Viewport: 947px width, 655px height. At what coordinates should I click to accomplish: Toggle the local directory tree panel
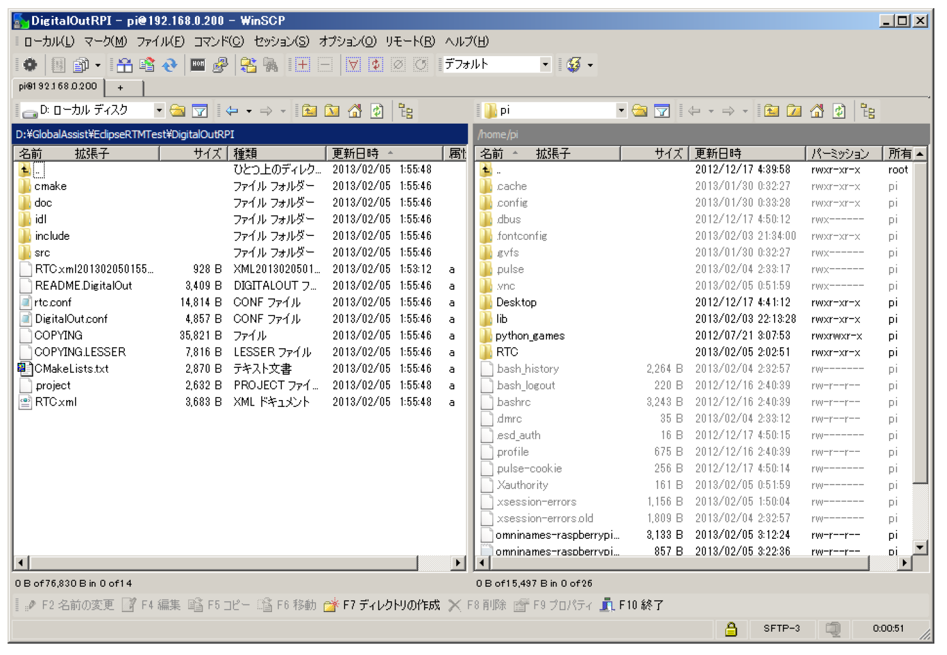click(406, 111)
